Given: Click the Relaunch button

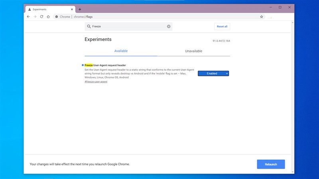Looking at the screenshot, I should [x=271, y=164].
